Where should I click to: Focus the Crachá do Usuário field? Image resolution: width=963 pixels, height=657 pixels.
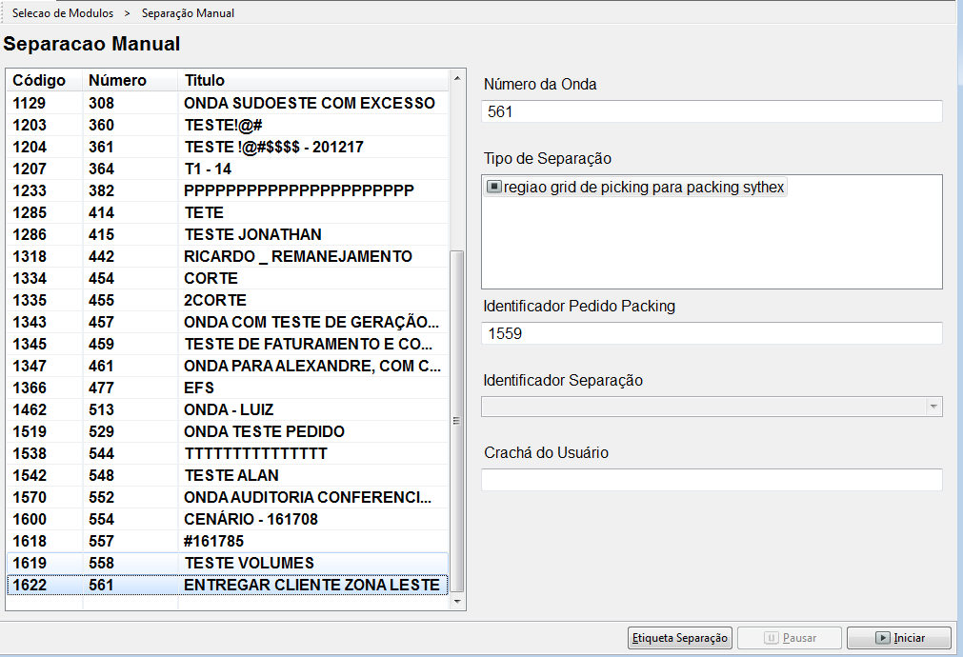712,480
